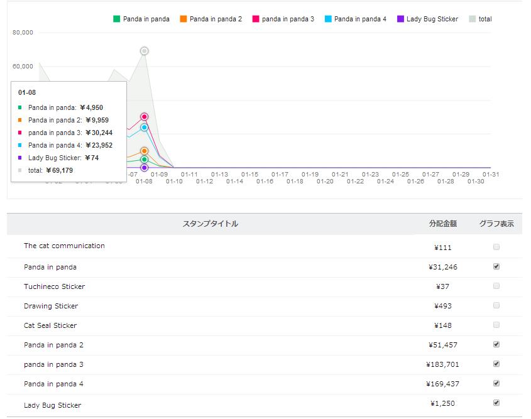Click the blue Panda in panda 4 data point
531x419 pixels.
pyautogui.click(x=145, y=128)
